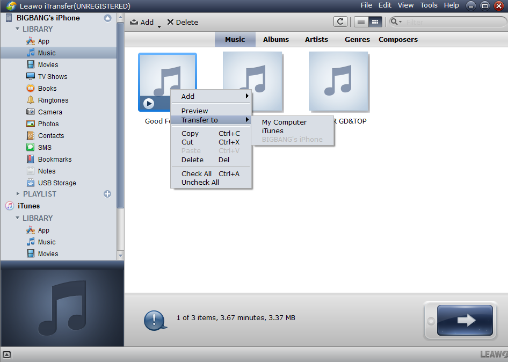Screen dimensions: 508x362
Task: Choose Transfer to in context menu
Action: coord(211,120)
